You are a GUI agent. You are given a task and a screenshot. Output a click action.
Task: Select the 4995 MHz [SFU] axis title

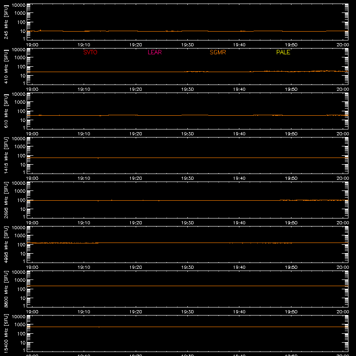(x=6, y=244)
